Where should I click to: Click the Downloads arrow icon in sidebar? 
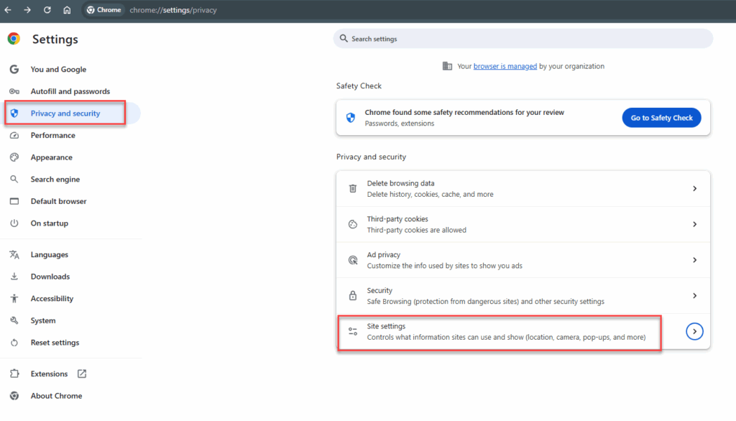(x=14, y=277)
